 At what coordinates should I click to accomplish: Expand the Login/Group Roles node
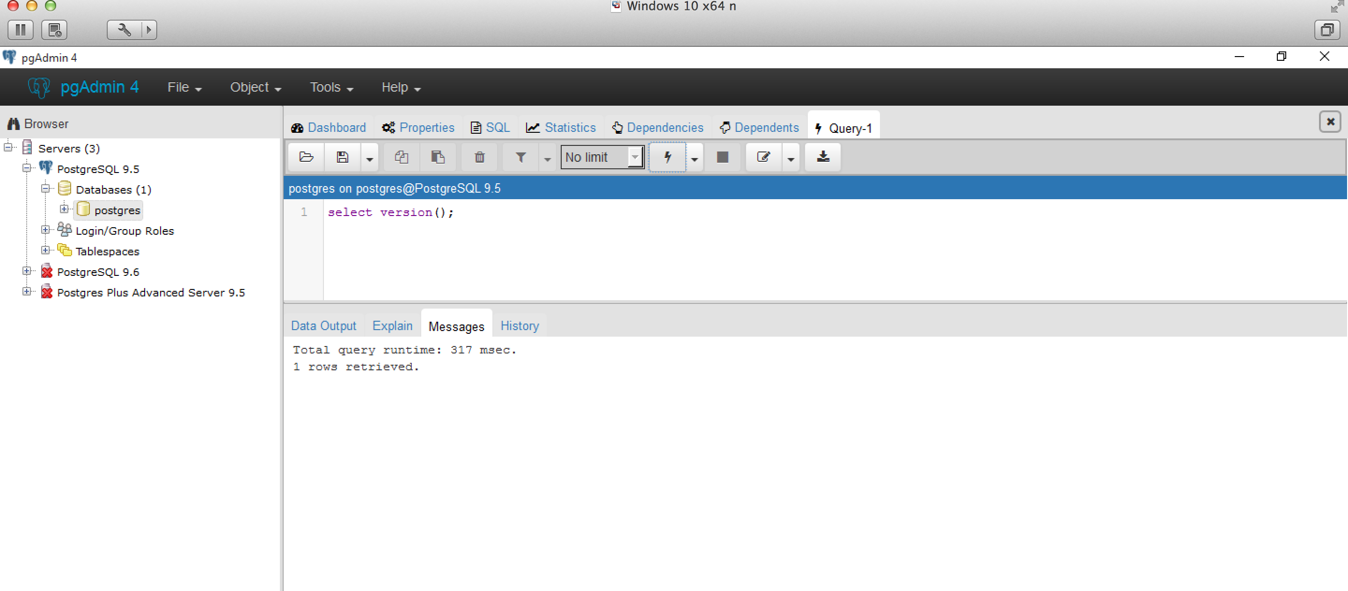click(x=45, y=230)
